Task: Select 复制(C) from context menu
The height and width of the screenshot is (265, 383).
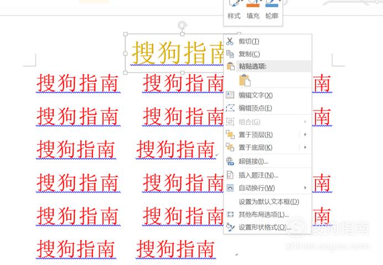Action: (249, 54)
